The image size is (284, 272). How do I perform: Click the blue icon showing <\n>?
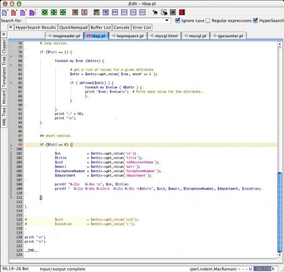point(124,12)
